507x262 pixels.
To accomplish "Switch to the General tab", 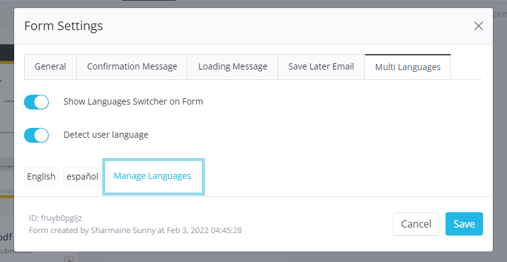I will coord(50,66).
